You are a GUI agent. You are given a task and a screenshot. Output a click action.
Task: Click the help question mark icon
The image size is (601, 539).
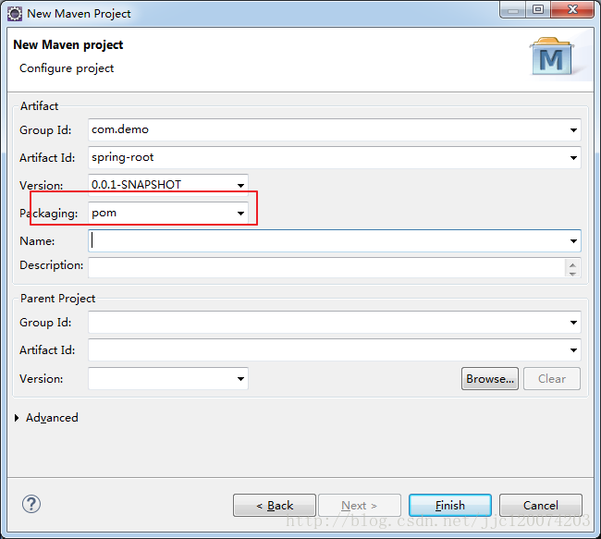coord(31,504)
